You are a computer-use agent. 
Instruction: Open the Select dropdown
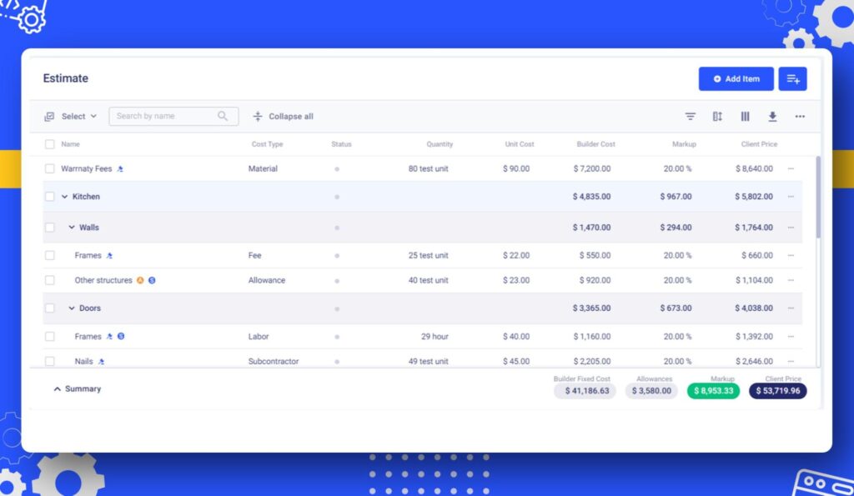[71, 116]
